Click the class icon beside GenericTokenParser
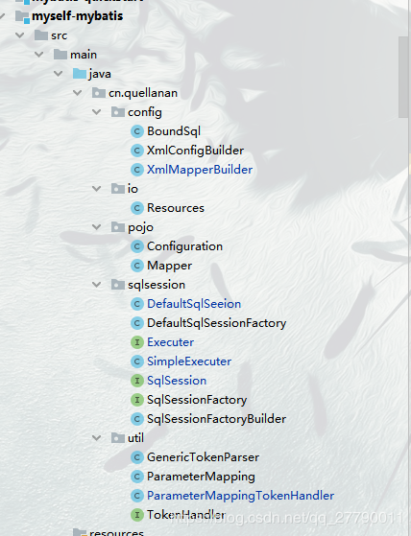Viewport: 411px width, 536px height. 137,457
